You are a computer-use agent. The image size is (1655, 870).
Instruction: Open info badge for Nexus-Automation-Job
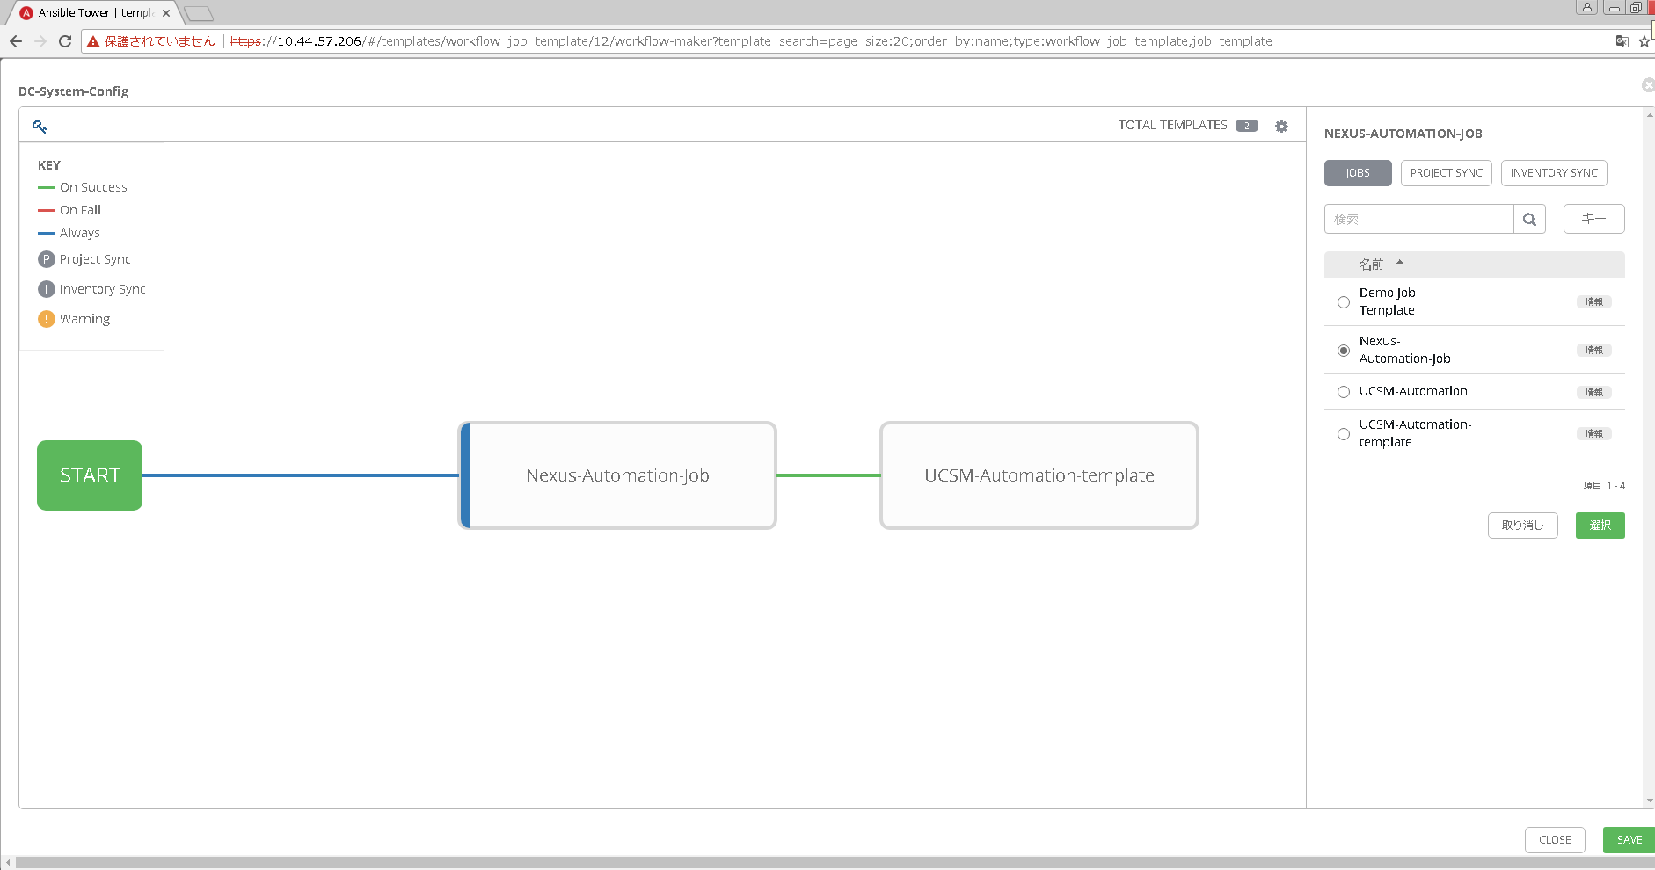(x=1593, y=351)
